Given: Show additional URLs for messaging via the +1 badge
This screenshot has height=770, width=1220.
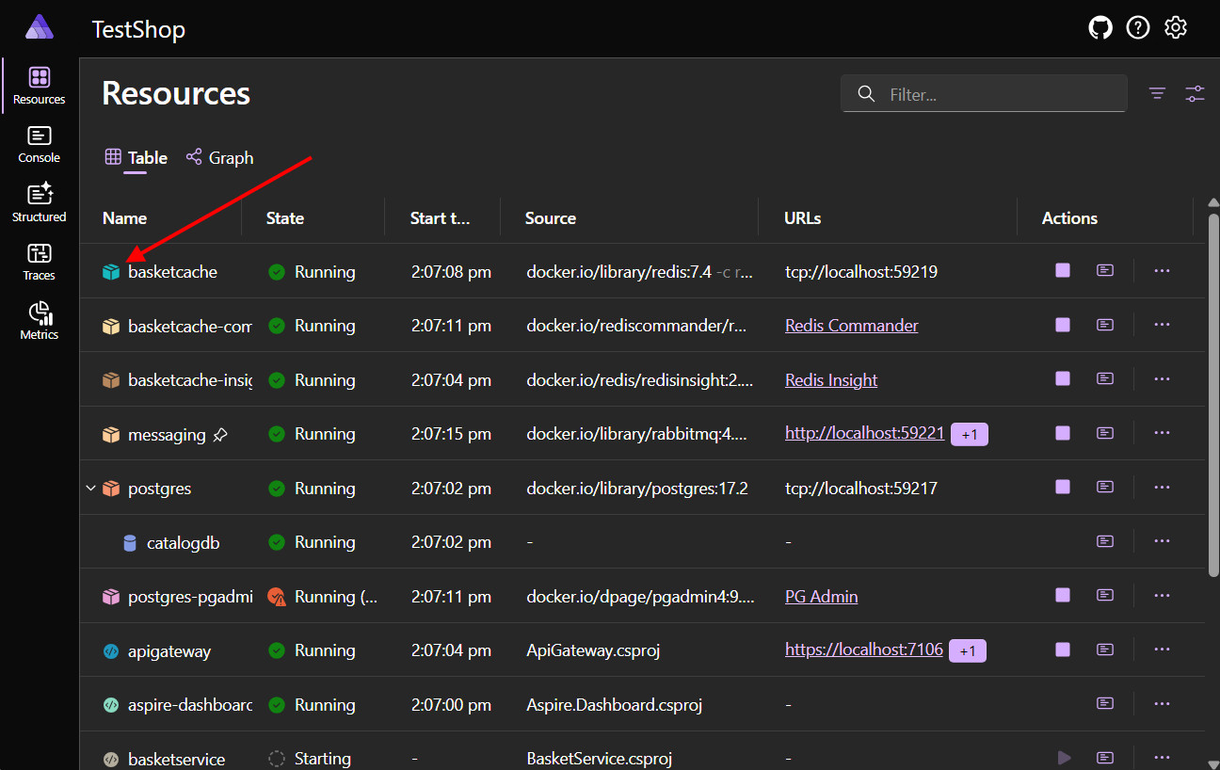Looking at the screenshot, I should 970,434.
